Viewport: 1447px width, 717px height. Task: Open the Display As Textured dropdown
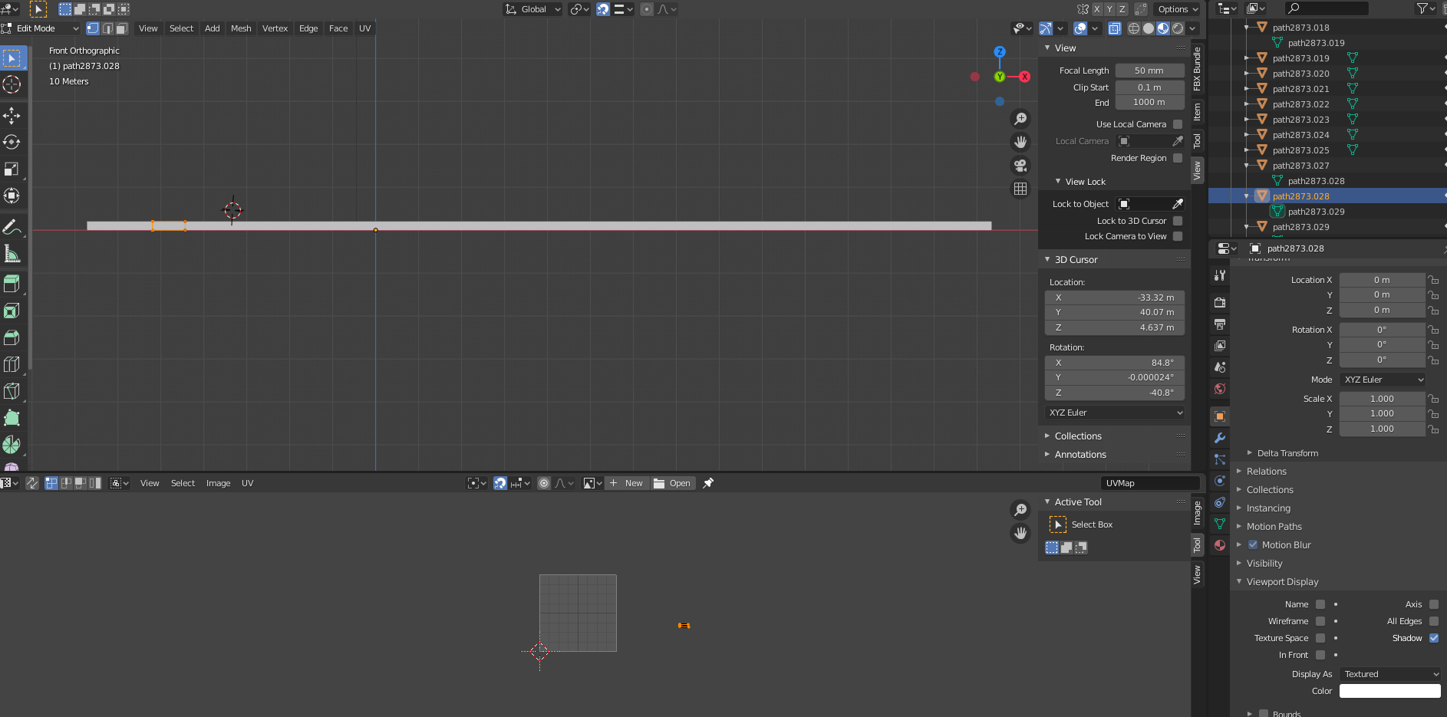pos(1390,674)
